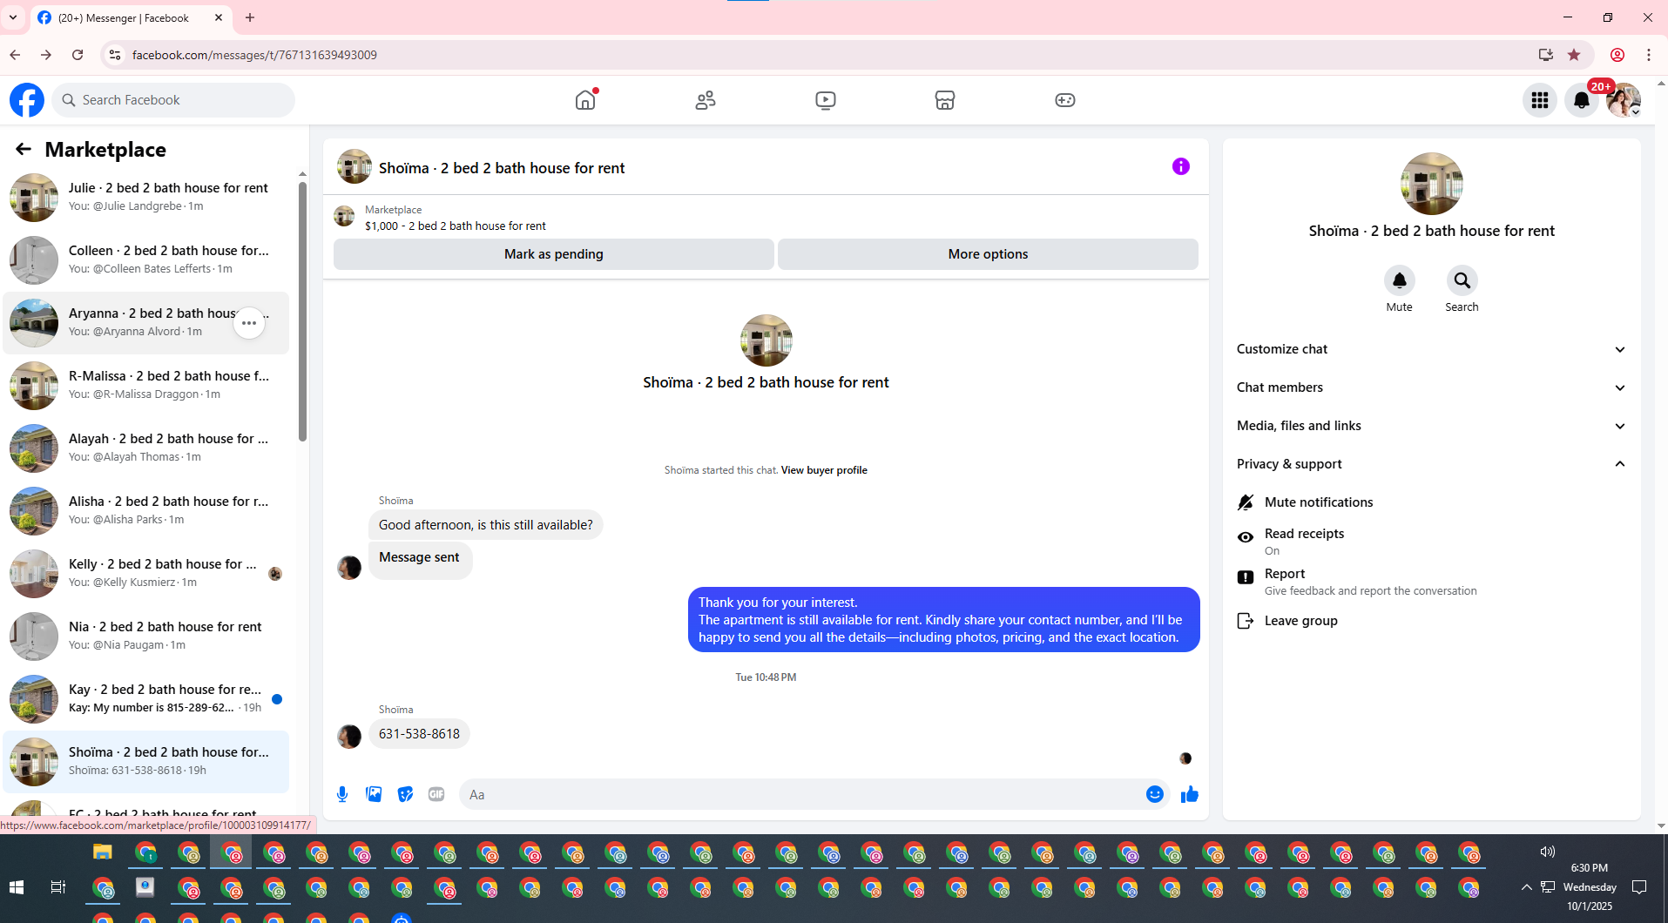
Task: Expand the Customize chat section
Action: coord(1432,349)
